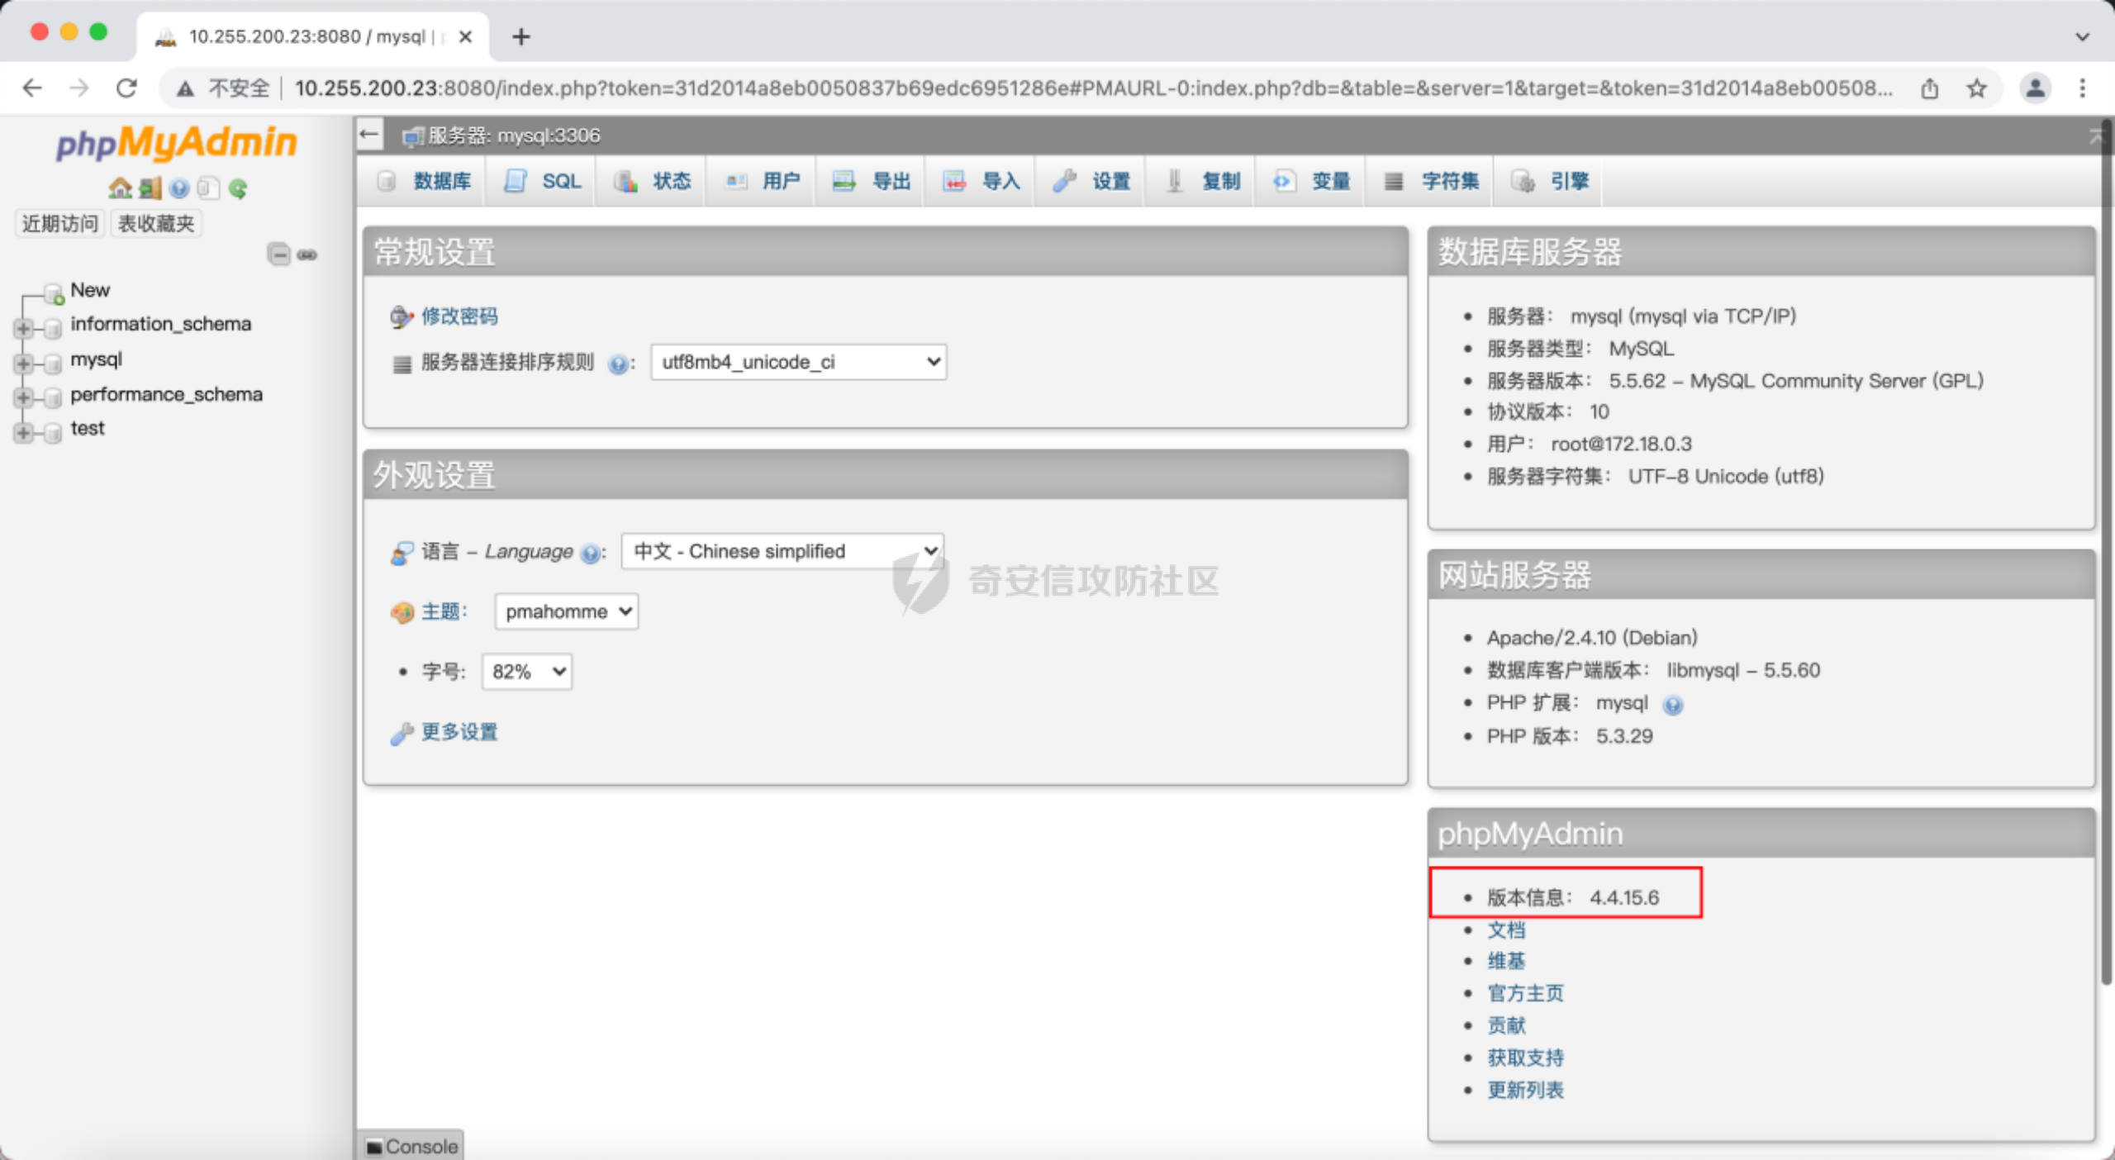Expand the performance_schema database node
The height and width of the screenshot is (1160, 2115).
pos(23,397)
